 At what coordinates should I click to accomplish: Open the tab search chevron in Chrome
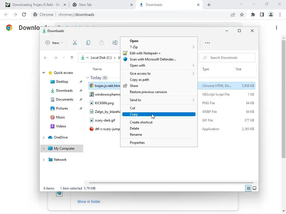(x=241, y=4)
